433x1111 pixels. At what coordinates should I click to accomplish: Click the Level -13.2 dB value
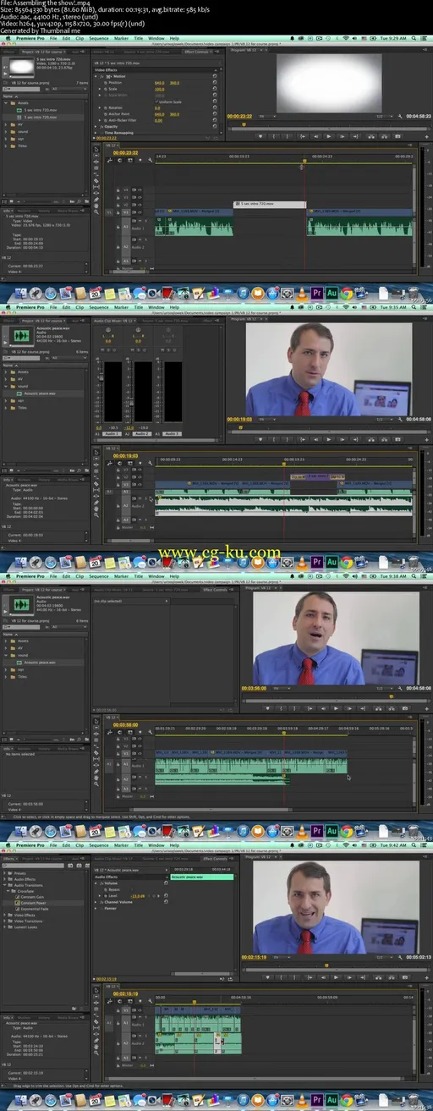136,895
